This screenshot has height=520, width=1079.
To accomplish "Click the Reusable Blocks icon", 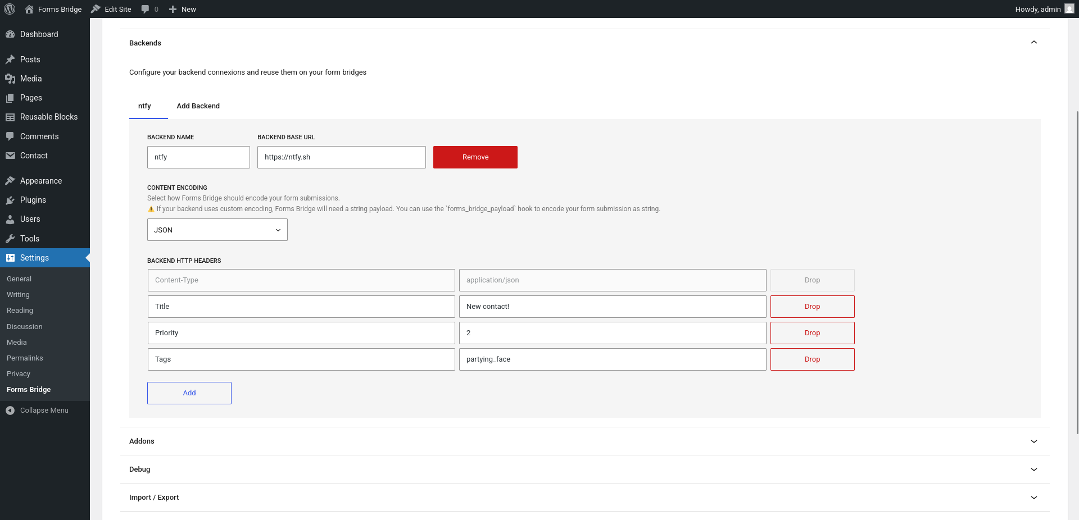I will [x=10, y=117].
